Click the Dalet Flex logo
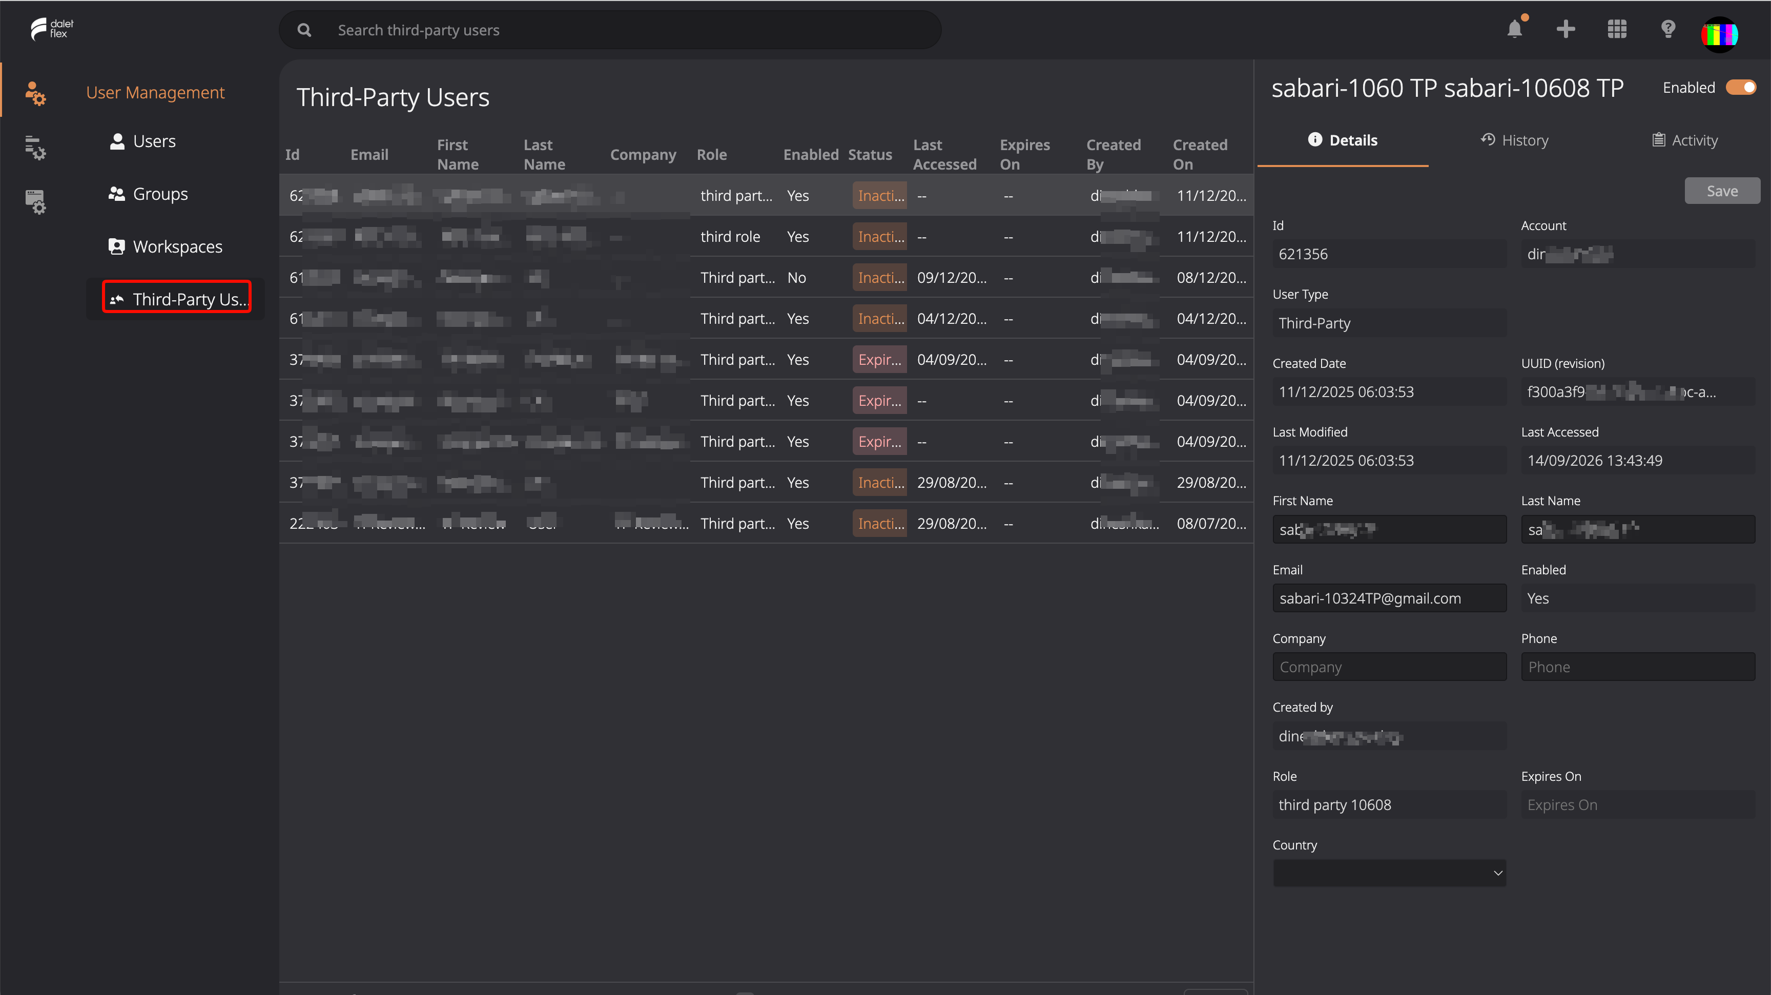 pos(52,29)
